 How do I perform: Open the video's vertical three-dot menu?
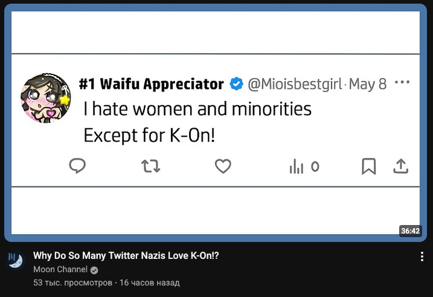point(422,256)
